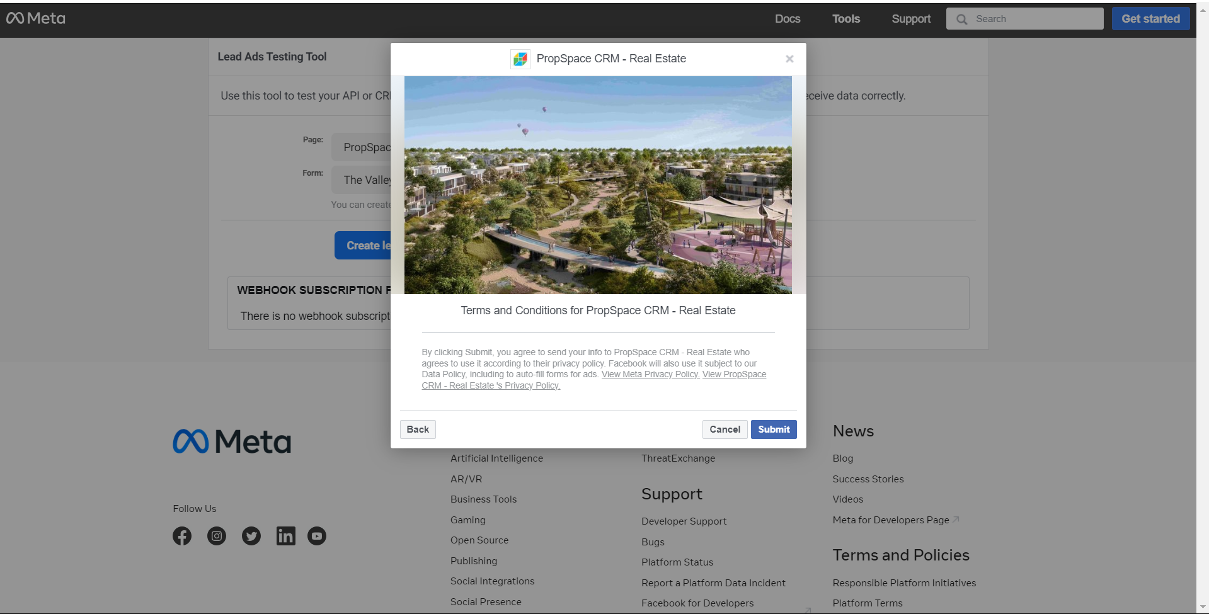Click the page scrollbar down arrow
The height and width of the screenshot is (614, 1209).
[1202, 607]
